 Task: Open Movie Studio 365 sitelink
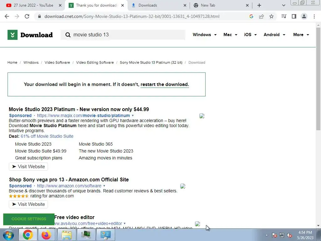click(x=96, y=144)
